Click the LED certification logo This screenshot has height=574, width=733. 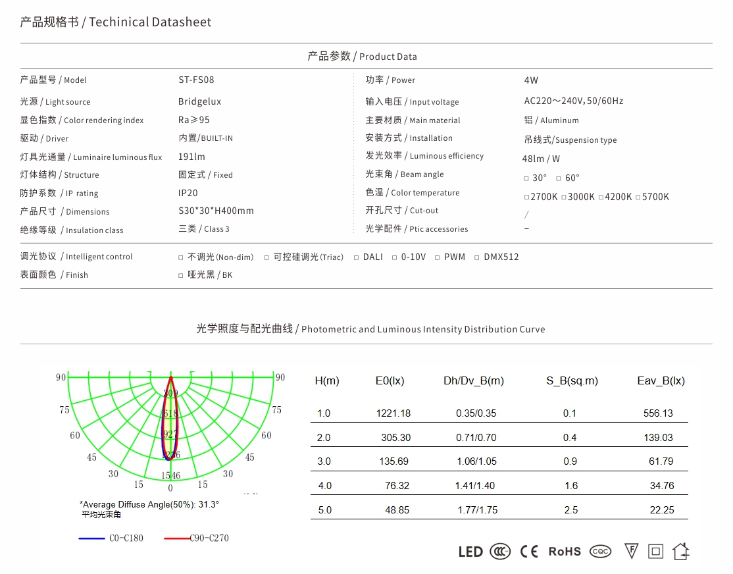coord(470,552)
